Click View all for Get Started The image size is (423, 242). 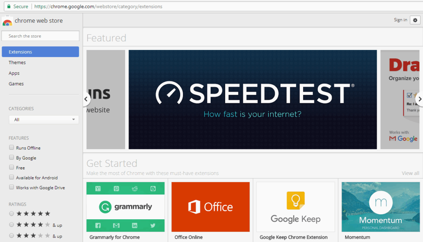[410, 173]
